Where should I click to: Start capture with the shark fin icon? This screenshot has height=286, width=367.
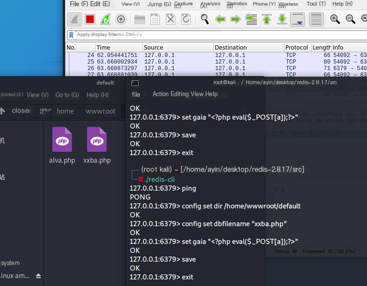[75, 19]
